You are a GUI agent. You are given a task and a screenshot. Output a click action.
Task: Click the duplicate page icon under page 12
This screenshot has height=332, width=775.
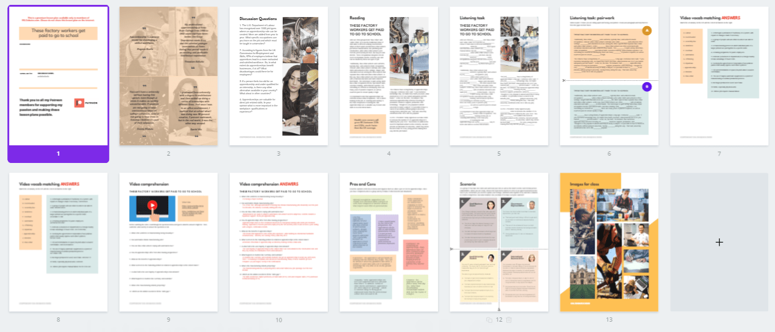(x=489, y=320)
